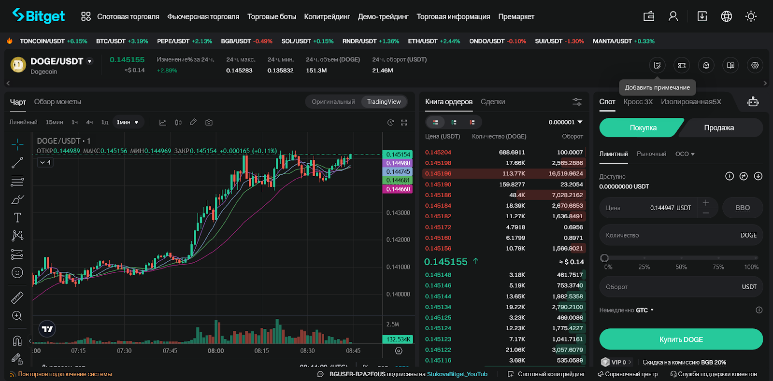773x381 pixels.
Task: Open the emoji icons tool
Action: click(x=17, y=273)
